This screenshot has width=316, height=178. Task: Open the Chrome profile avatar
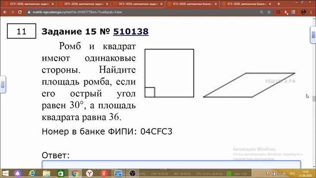coord(303,12)
